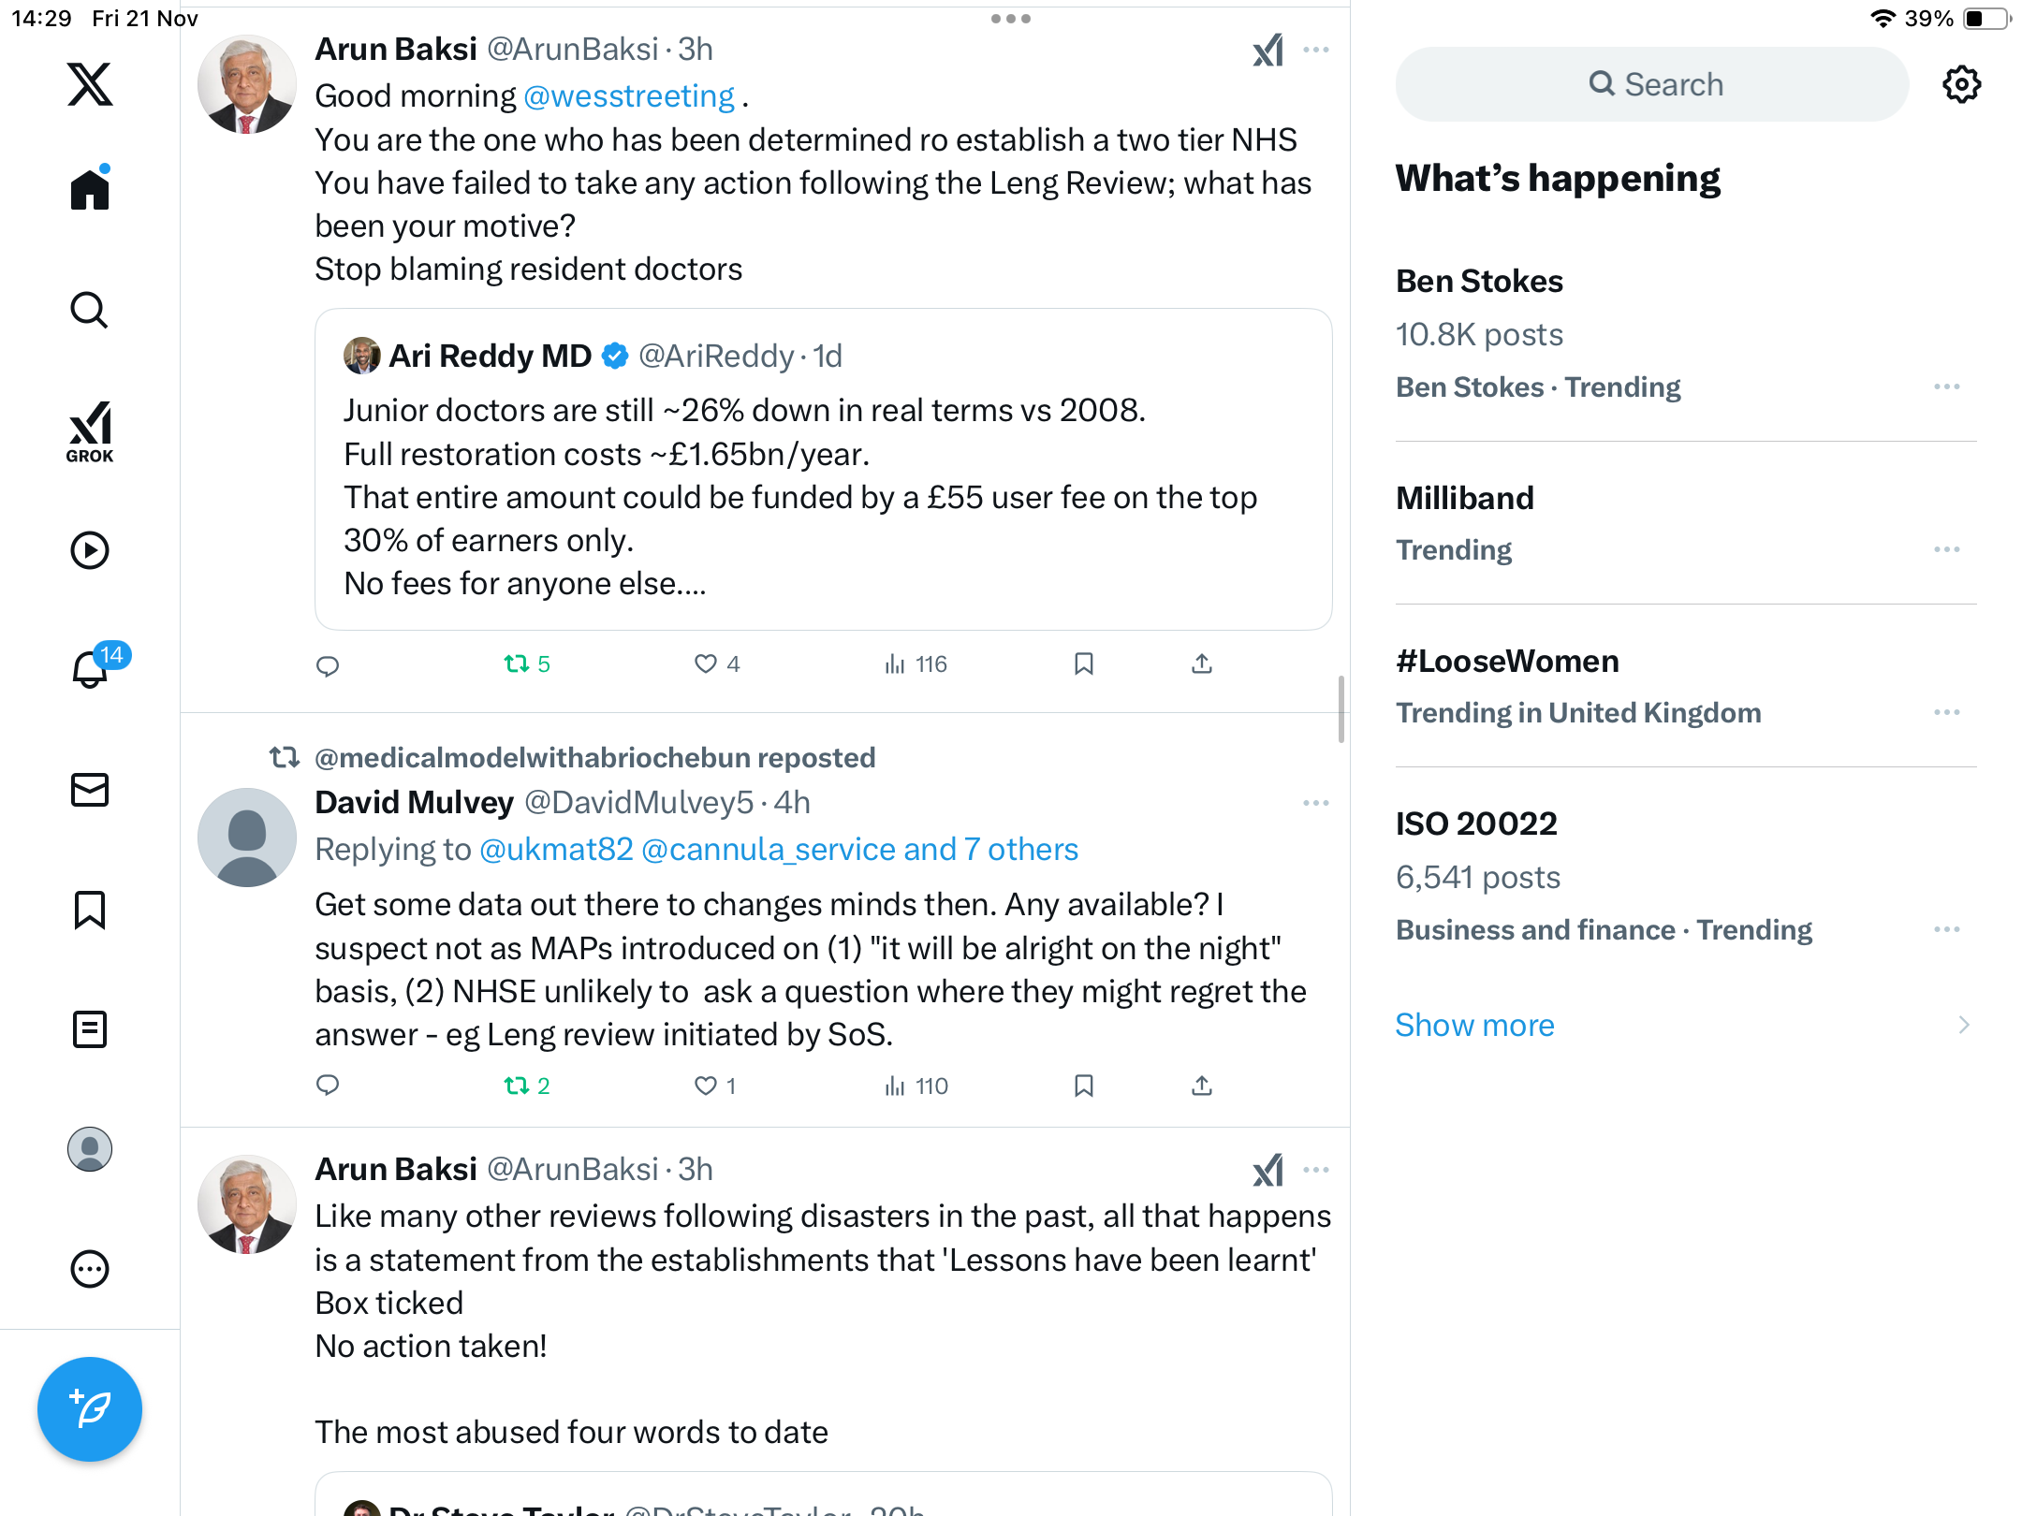Click Show more under What's happening
Screen dimensions: 2022x1516
[x=1474, y=1025]
